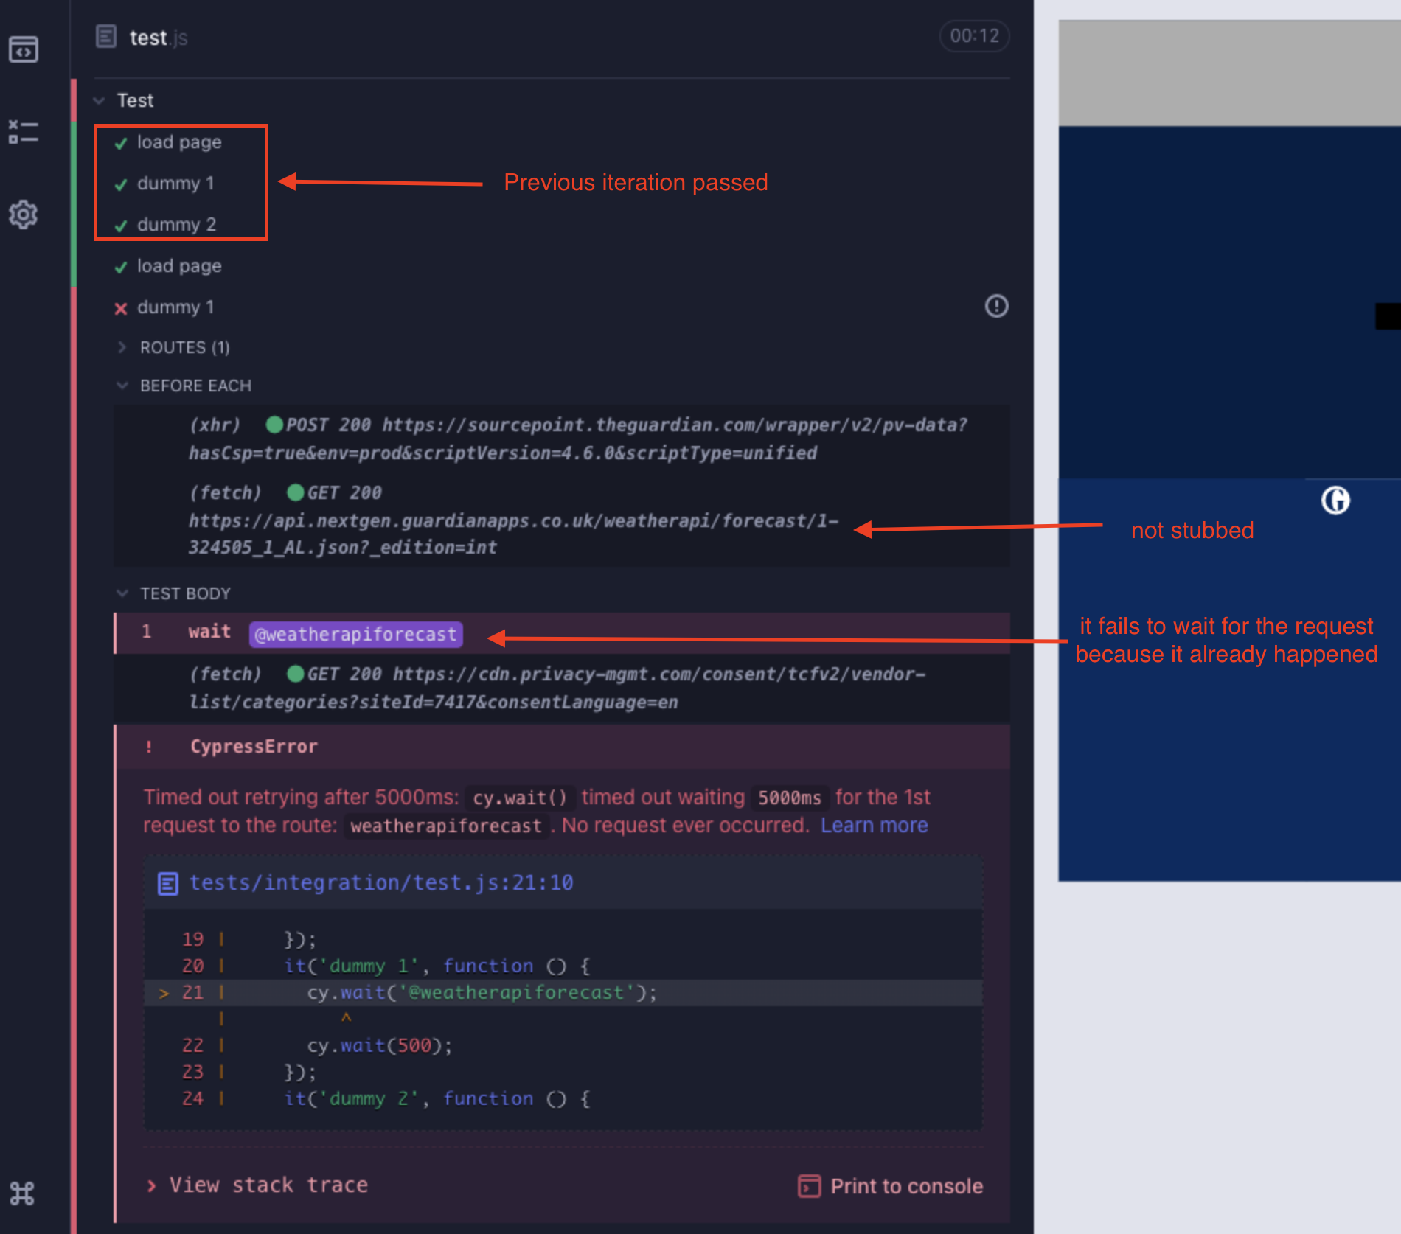1401x1234 pixels.
Task: Click the error alert icon beside dummy 1
Action: tap(996, 306)
